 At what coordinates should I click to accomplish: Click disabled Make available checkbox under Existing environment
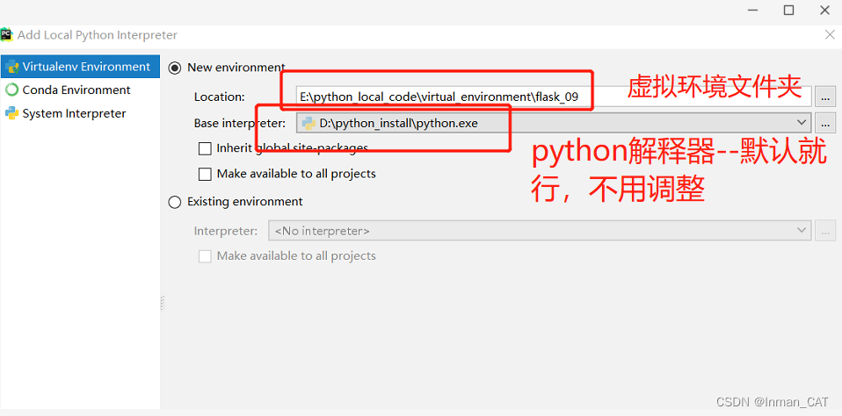click(x=205, y=256)
